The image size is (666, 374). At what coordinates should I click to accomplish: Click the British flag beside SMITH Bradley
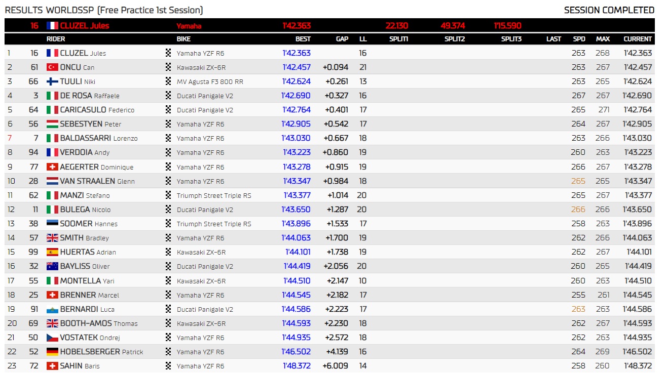click(x=52, y=238)
